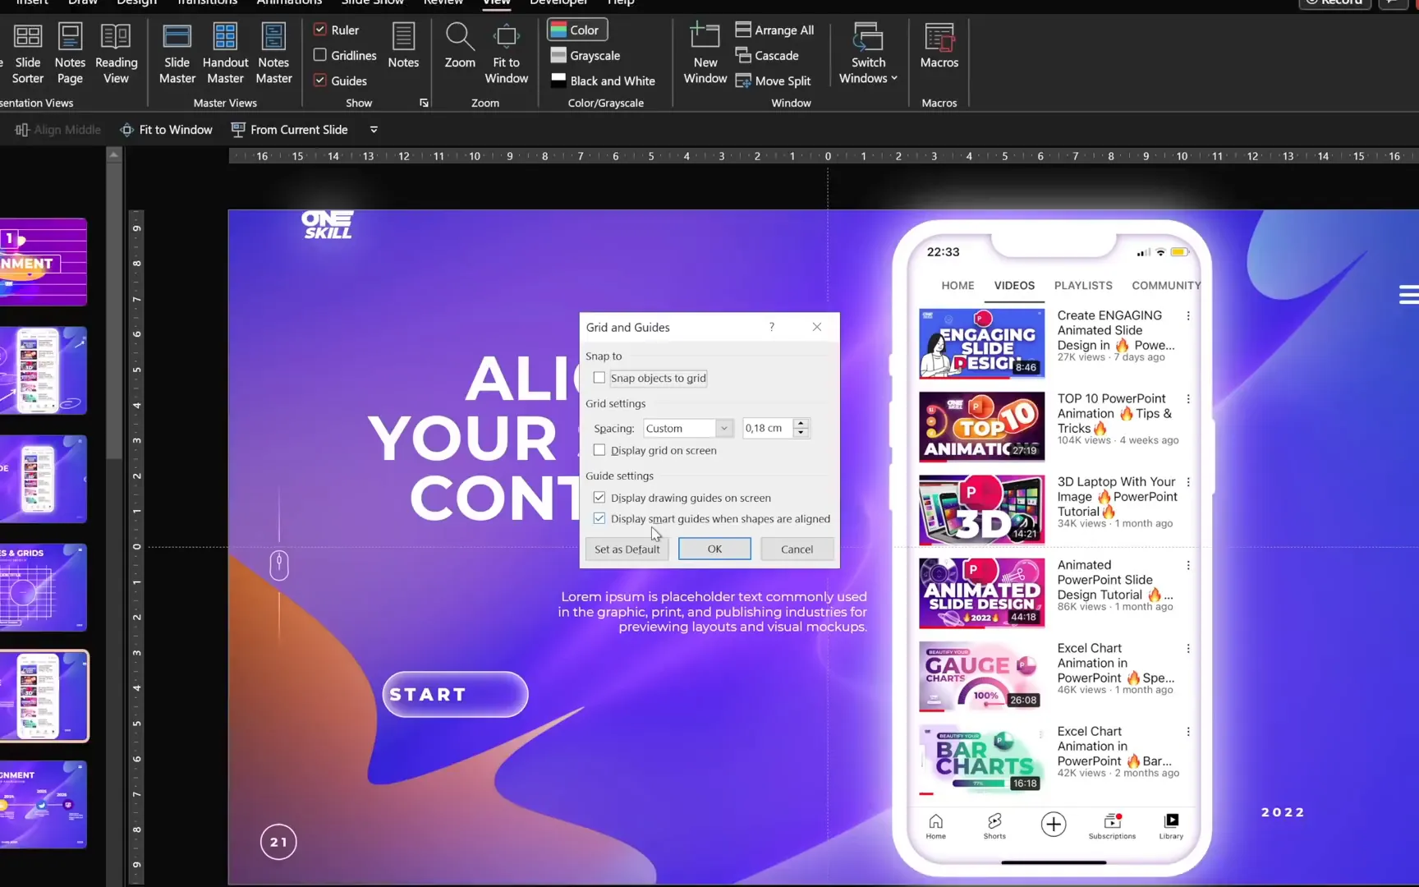
Task: Click the Shorts icon in phone mockup
Action: tap(994, 826)
